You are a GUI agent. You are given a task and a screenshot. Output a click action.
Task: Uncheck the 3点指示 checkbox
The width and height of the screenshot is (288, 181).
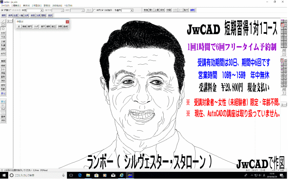click(x=102, y=10)
